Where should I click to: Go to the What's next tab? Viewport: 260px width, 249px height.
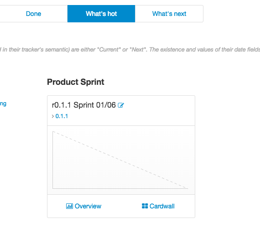pyautogui.click(x=169, y=14)
